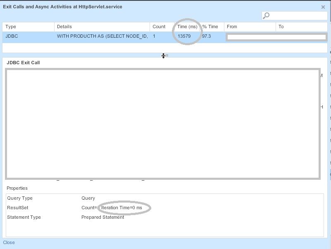Click the From column header
Viewport: 331px width, 249px height.
(x=250, y=27)
